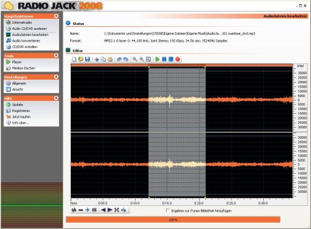Start recording with the red button
The width and height of the screenshot is (311, 229).
point(177,59)
